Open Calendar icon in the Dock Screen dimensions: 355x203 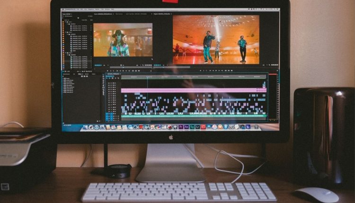coord(113,127)
